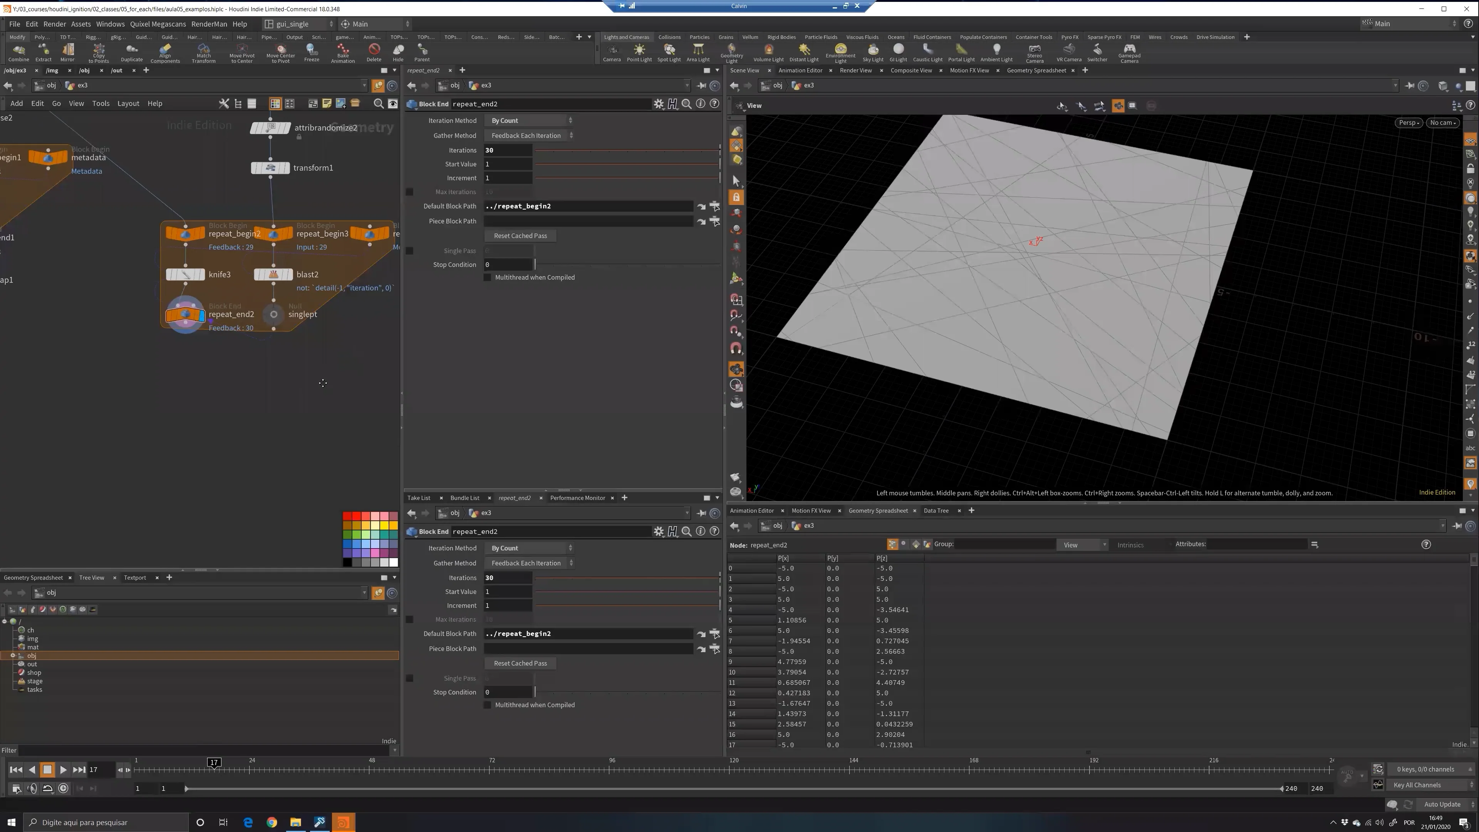Screen dimensions: 1479x832
Task: Enable Single Pass checkbox in lower pane
Action: click(409, 679)
